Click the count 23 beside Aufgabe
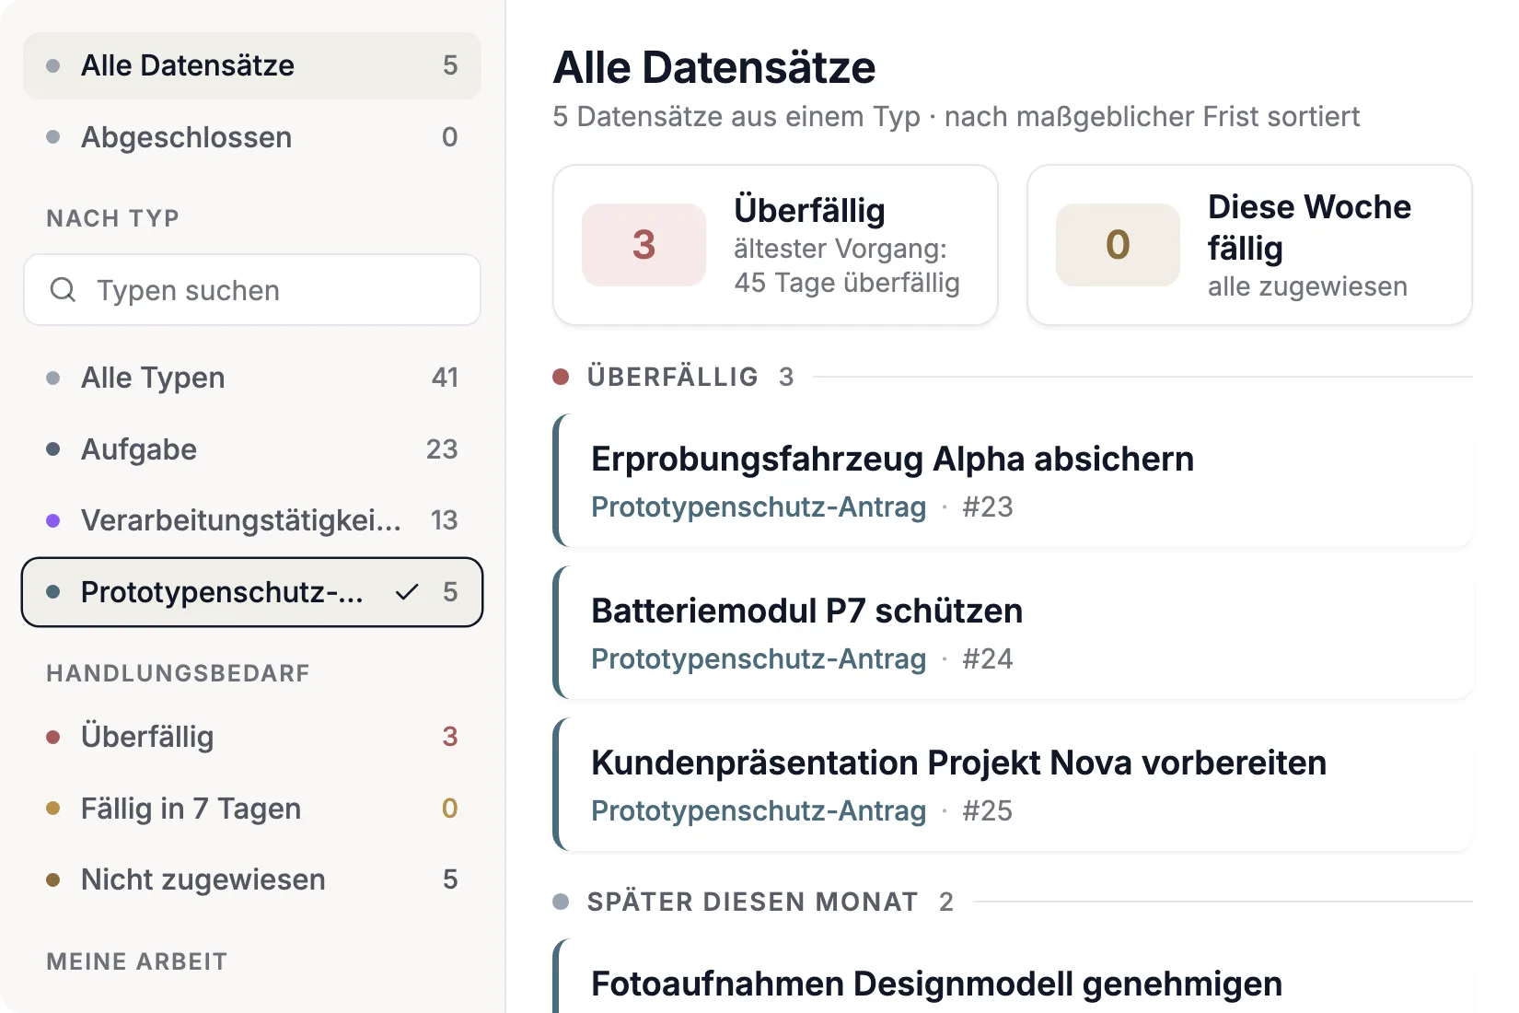1519x1013 pixels. pos(442,449)
